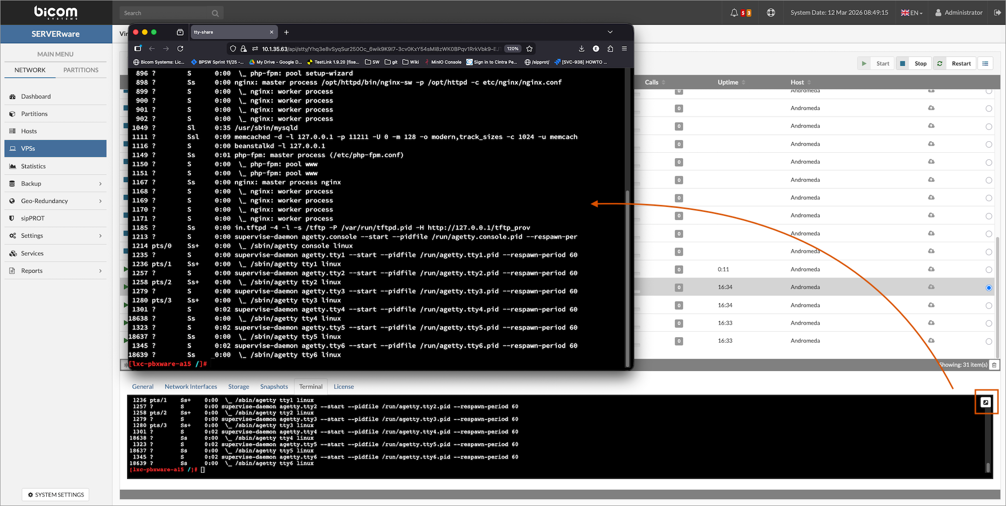Viewport: 1006px width, 506px height.
Task: Close the tty-share browser tab
Action: 271,32
